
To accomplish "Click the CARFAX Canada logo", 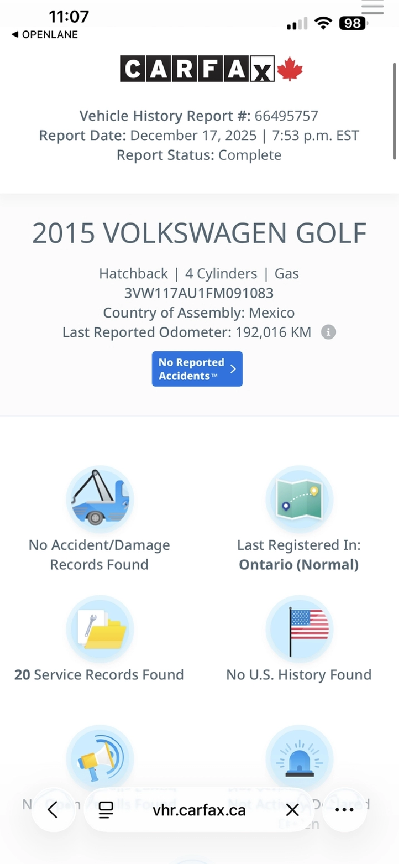I will click(x=211, y=69).
